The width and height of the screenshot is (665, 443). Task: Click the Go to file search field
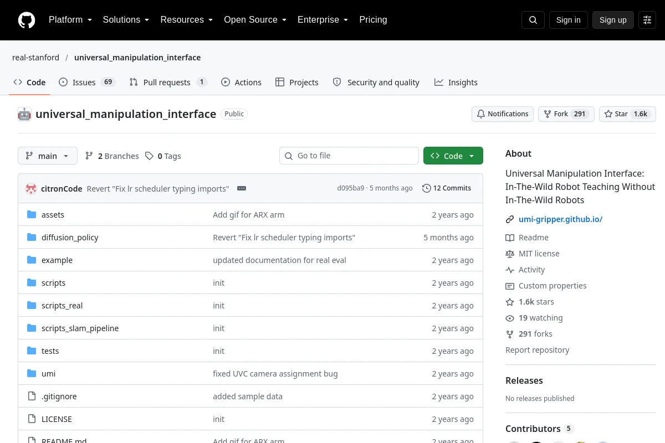(x=349, y=156)
